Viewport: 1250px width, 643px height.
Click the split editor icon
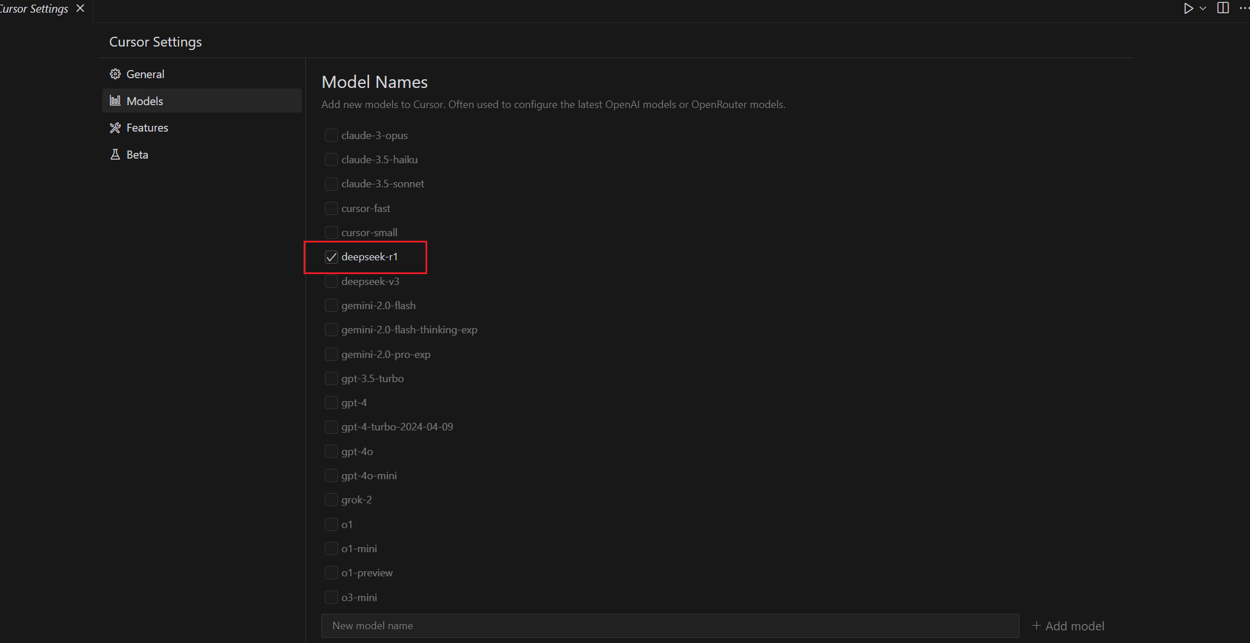click(x=1223, y=8)
